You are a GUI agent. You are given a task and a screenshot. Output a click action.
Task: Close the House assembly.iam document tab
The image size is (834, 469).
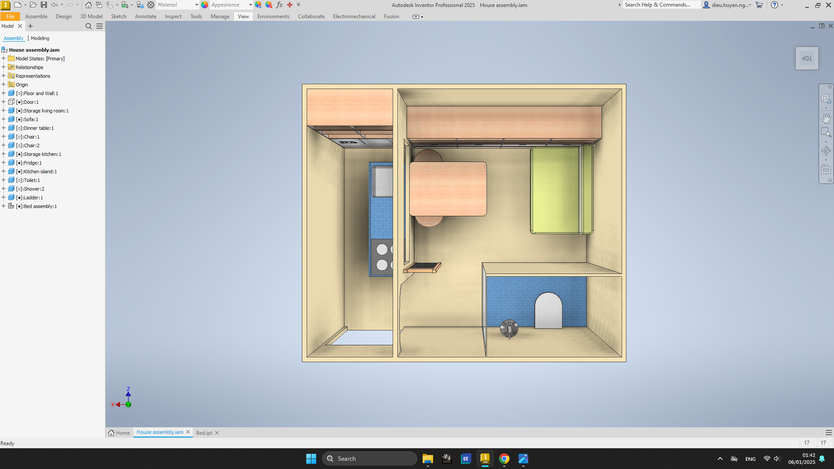[x=188, y=432]
